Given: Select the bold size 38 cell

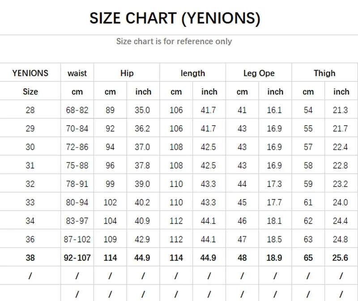Looking at the screenshot, I should [x=30, y=258].
